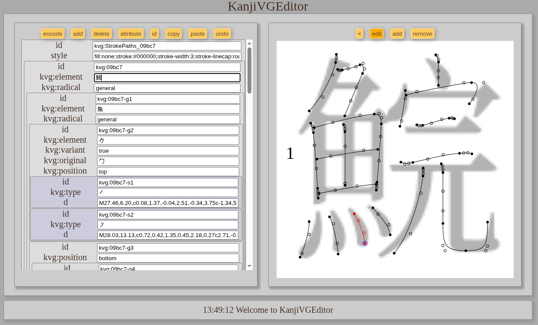This screenshot has height=325, width=538.
Task: Click the style label
Action: tap(59, 55)
